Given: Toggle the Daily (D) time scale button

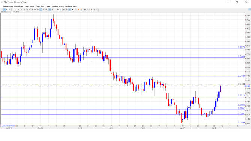Looking at the screenshot, I should click(x=41, y=10).
